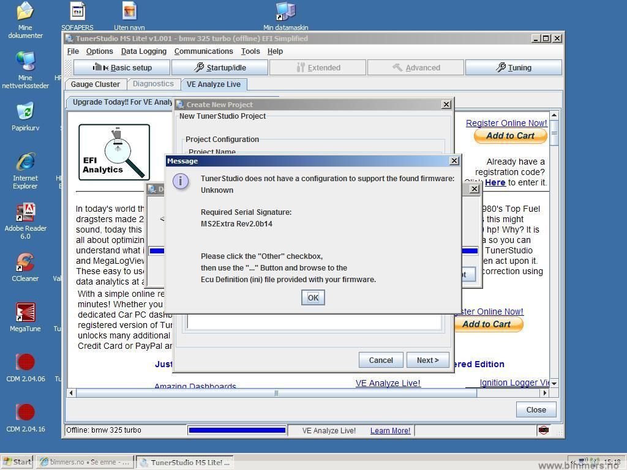Image resolution: width=627 pixels, height=470 pixels.
Task: Open the Tuning toolbar button
Action: [x=514, y=67]
